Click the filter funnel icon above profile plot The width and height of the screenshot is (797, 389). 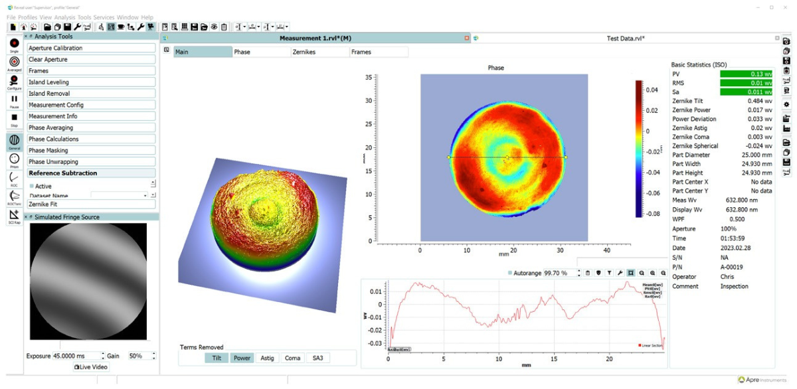610,273
